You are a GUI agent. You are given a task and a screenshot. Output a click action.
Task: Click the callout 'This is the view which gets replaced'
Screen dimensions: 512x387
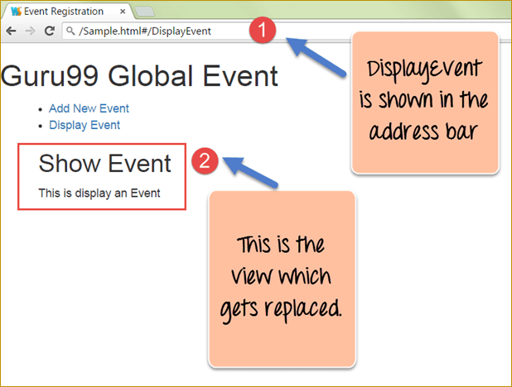281,277
